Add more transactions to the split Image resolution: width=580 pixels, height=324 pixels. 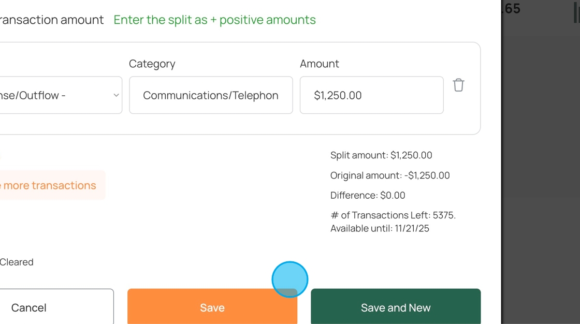(x=50, y=185)
